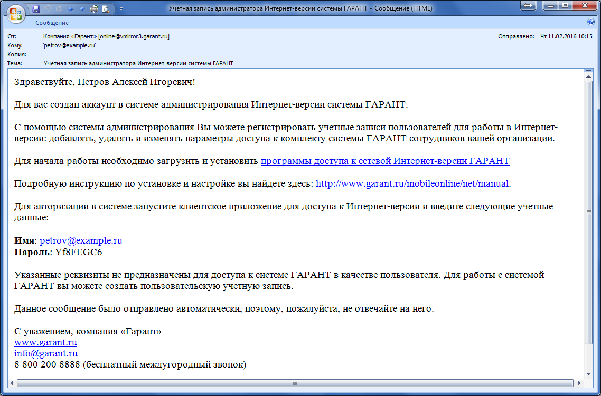The image size is (601, 396).
Task: Expand Customize Quick Access Toolbar dropdown
Action: 121,9
